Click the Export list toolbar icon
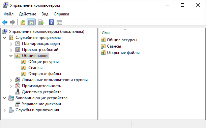The image size is (206, 128). 41,22
